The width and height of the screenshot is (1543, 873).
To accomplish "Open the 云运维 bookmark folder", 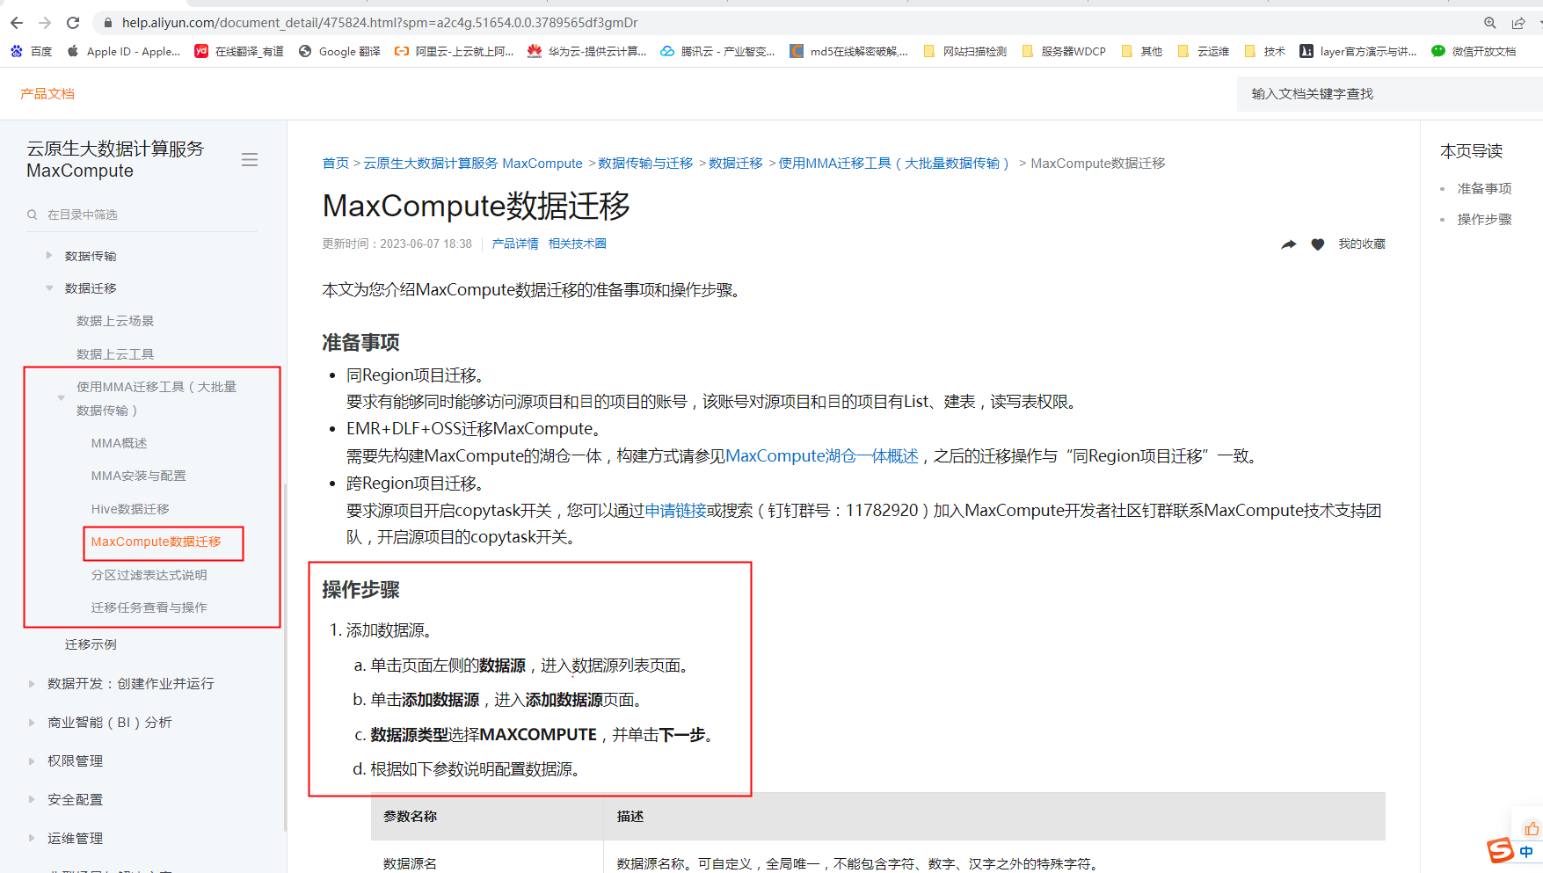I will (x=1204, y=52).
